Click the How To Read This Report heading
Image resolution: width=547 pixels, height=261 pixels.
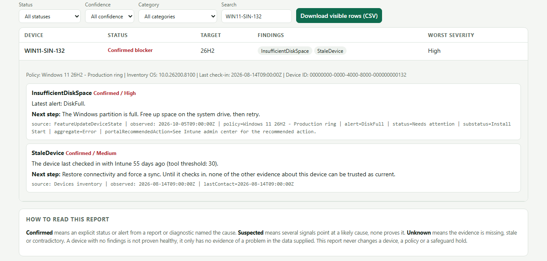(68, 220)
